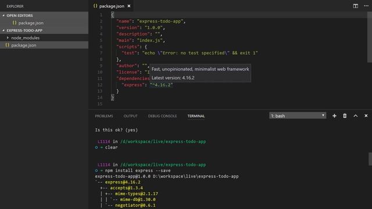This screenshot has height=209, width=372.
Task: Click 'mime-types@2.1.17' in terminal output
Action: tap(137, 193)
